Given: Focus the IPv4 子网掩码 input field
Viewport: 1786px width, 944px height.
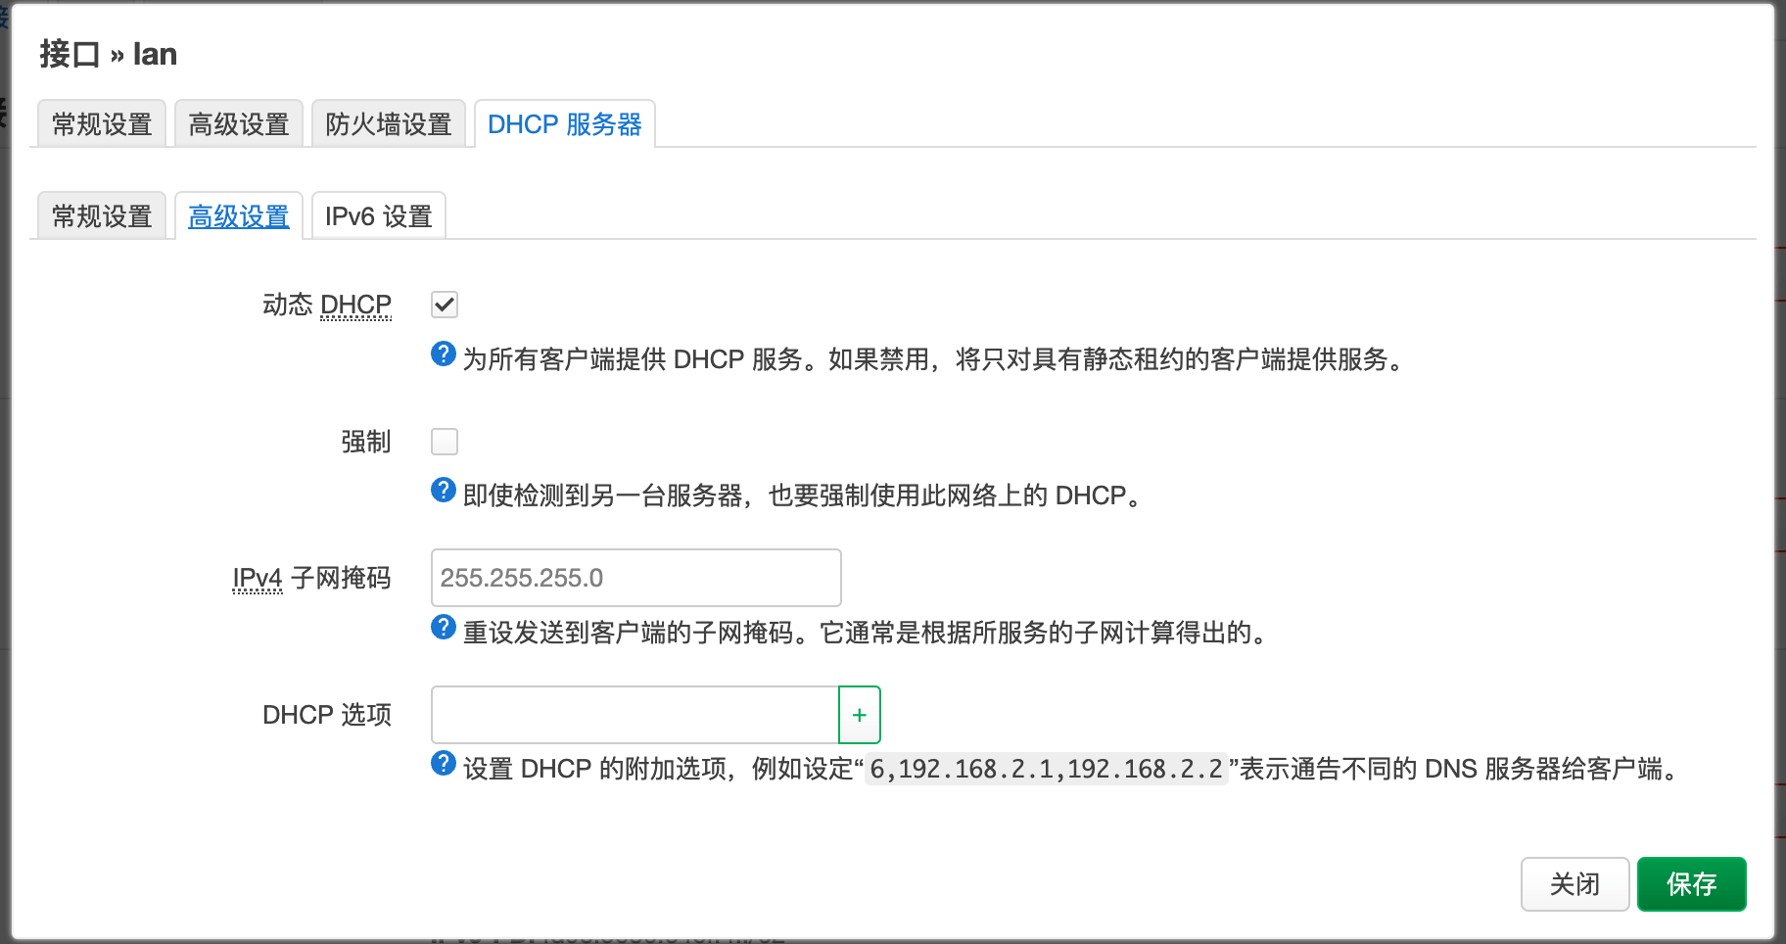Looking at the screenshot, I should click(635, 578).
